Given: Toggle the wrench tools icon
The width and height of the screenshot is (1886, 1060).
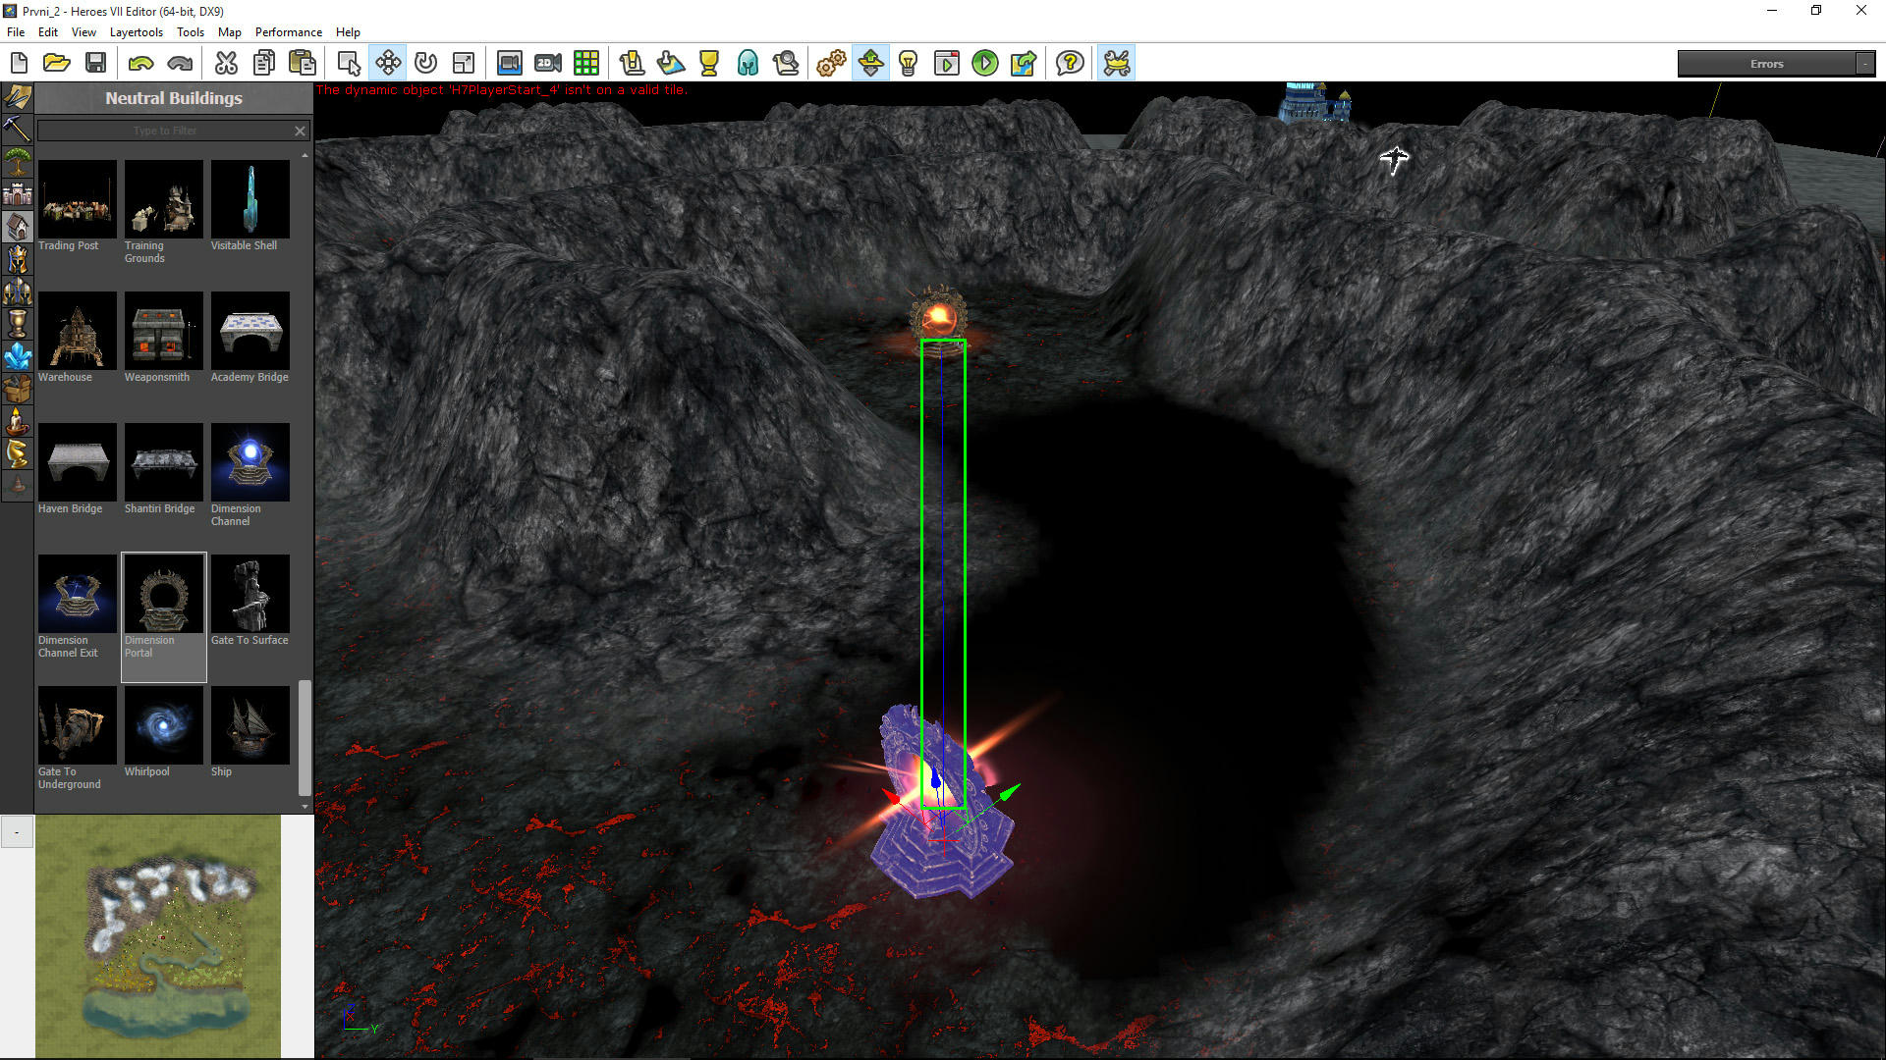Looking at the screenshot, I should pyautogui.click(x=1117, y=64).
